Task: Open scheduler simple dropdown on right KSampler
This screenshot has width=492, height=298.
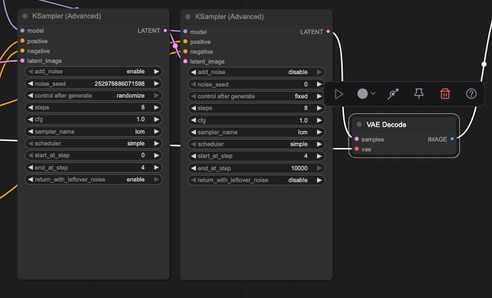Action: (x=256, y=144)
